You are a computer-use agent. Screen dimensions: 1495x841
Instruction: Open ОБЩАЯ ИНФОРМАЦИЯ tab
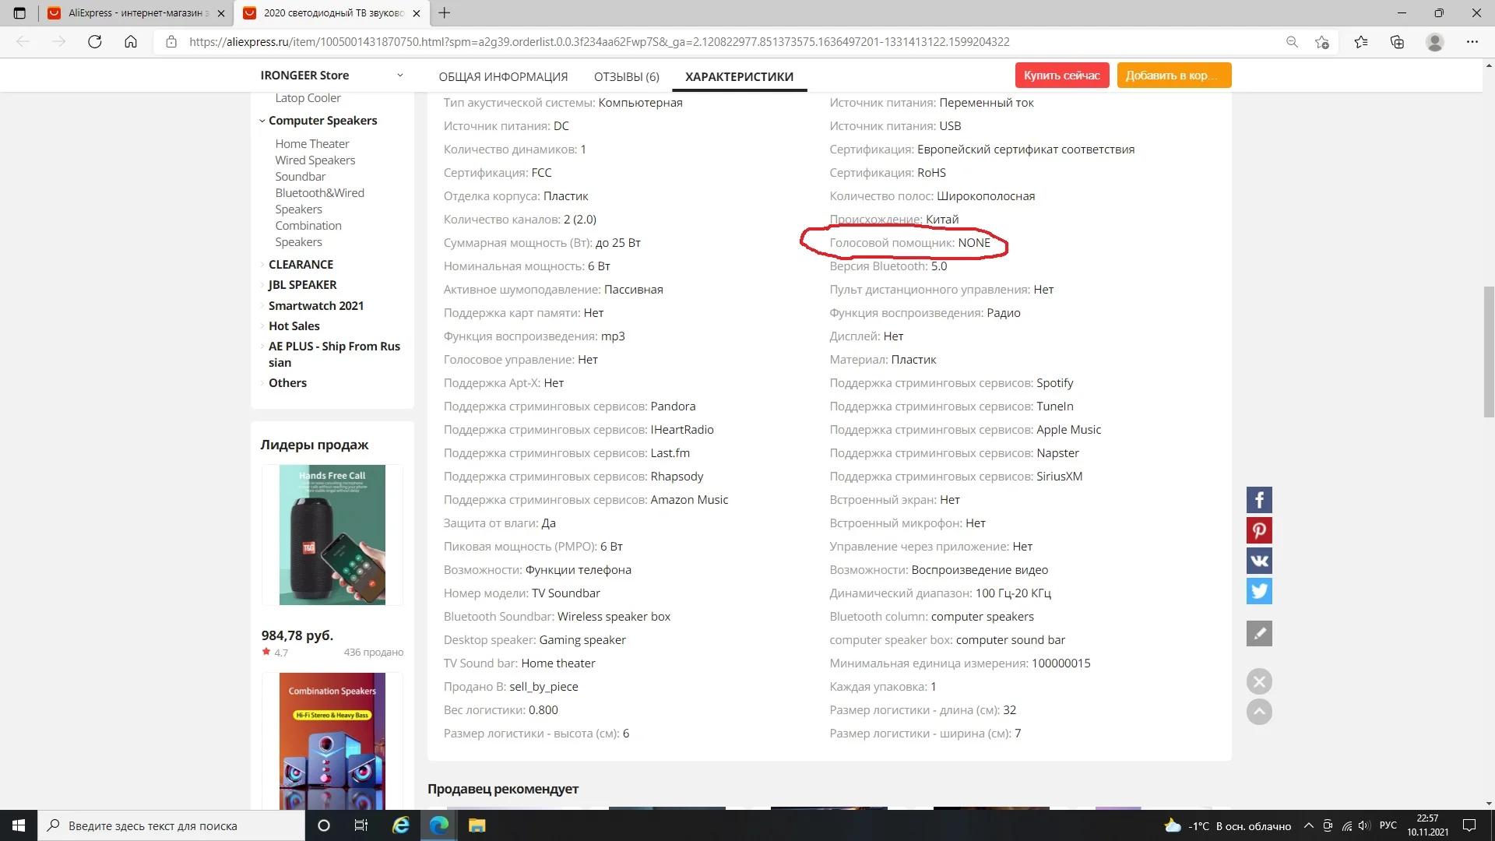pyautogui.click(x=503, y=76)
